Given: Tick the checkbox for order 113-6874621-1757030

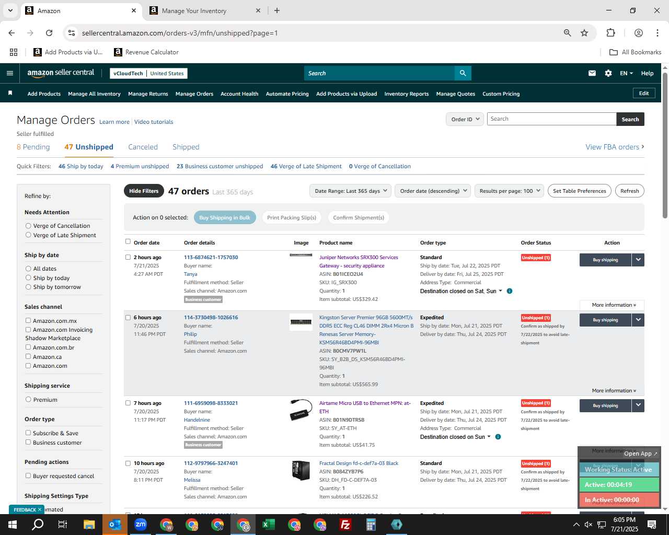Looking at the screenshot, I should (x=128, y=257).
